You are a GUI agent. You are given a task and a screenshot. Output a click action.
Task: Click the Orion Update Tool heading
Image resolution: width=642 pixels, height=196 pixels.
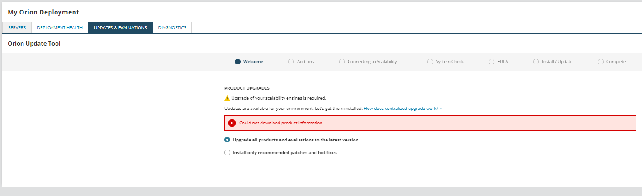34,44
